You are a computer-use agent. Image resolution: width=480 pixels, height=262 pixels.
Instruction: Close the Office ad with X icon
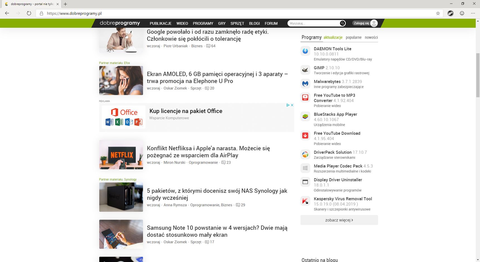click(292, 105)
